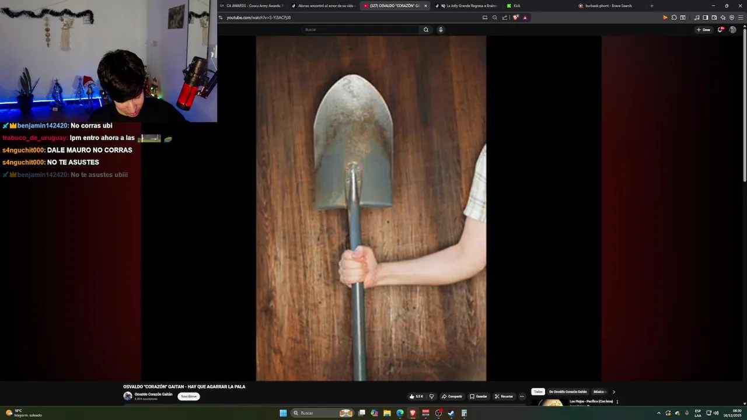The width and height of the screenshot is (747, 420).
Task: Click the orange play extension icon
Action: 665,17
